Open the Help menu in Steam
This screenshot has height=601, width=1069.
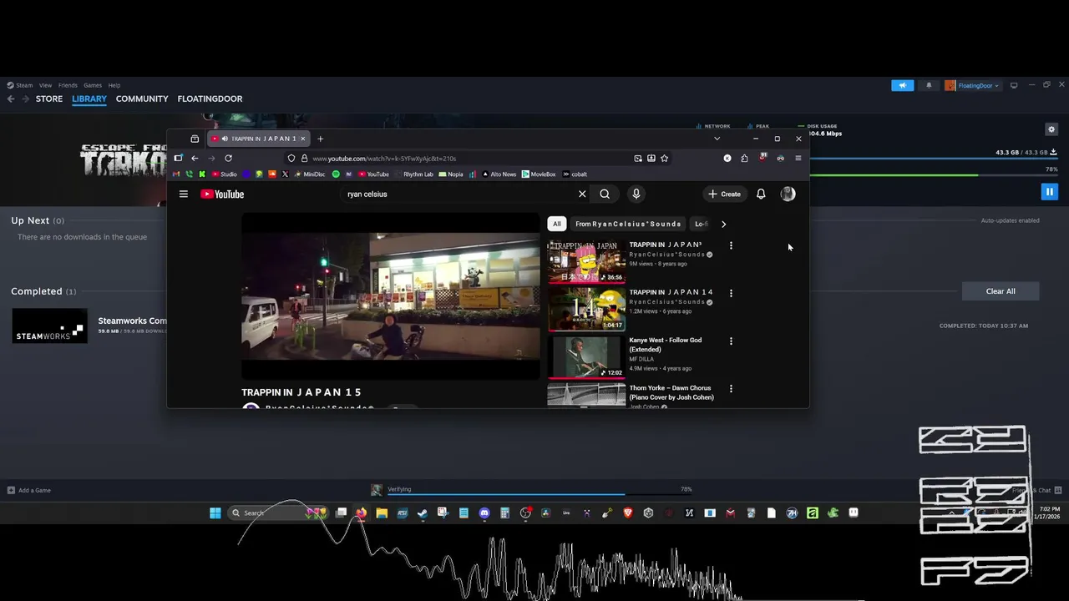[x=114, y=85]
